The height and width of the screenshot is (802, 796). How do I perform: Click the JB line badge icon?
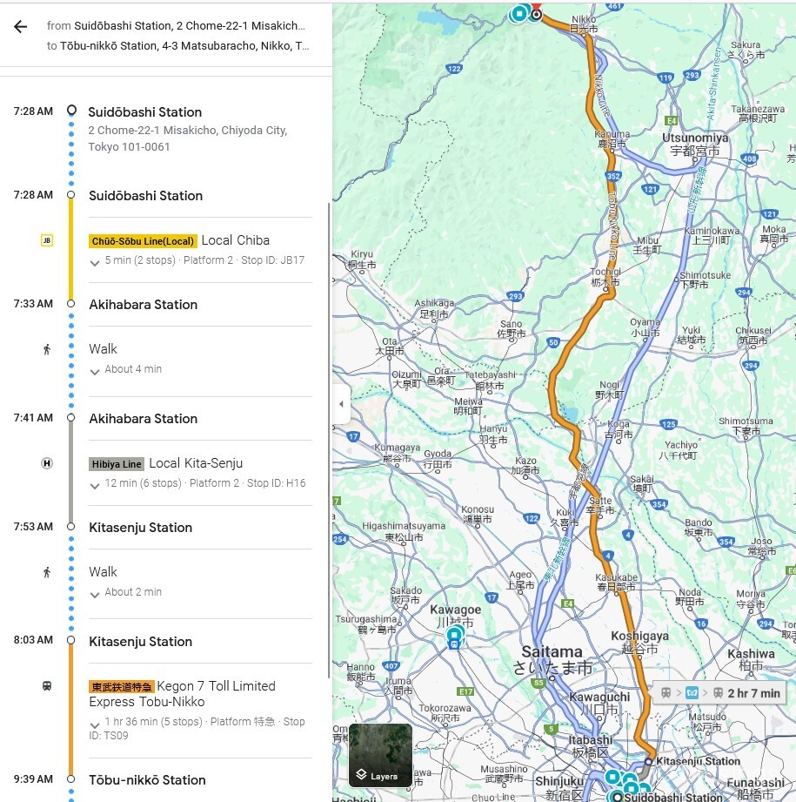click(x=46, y=240)
